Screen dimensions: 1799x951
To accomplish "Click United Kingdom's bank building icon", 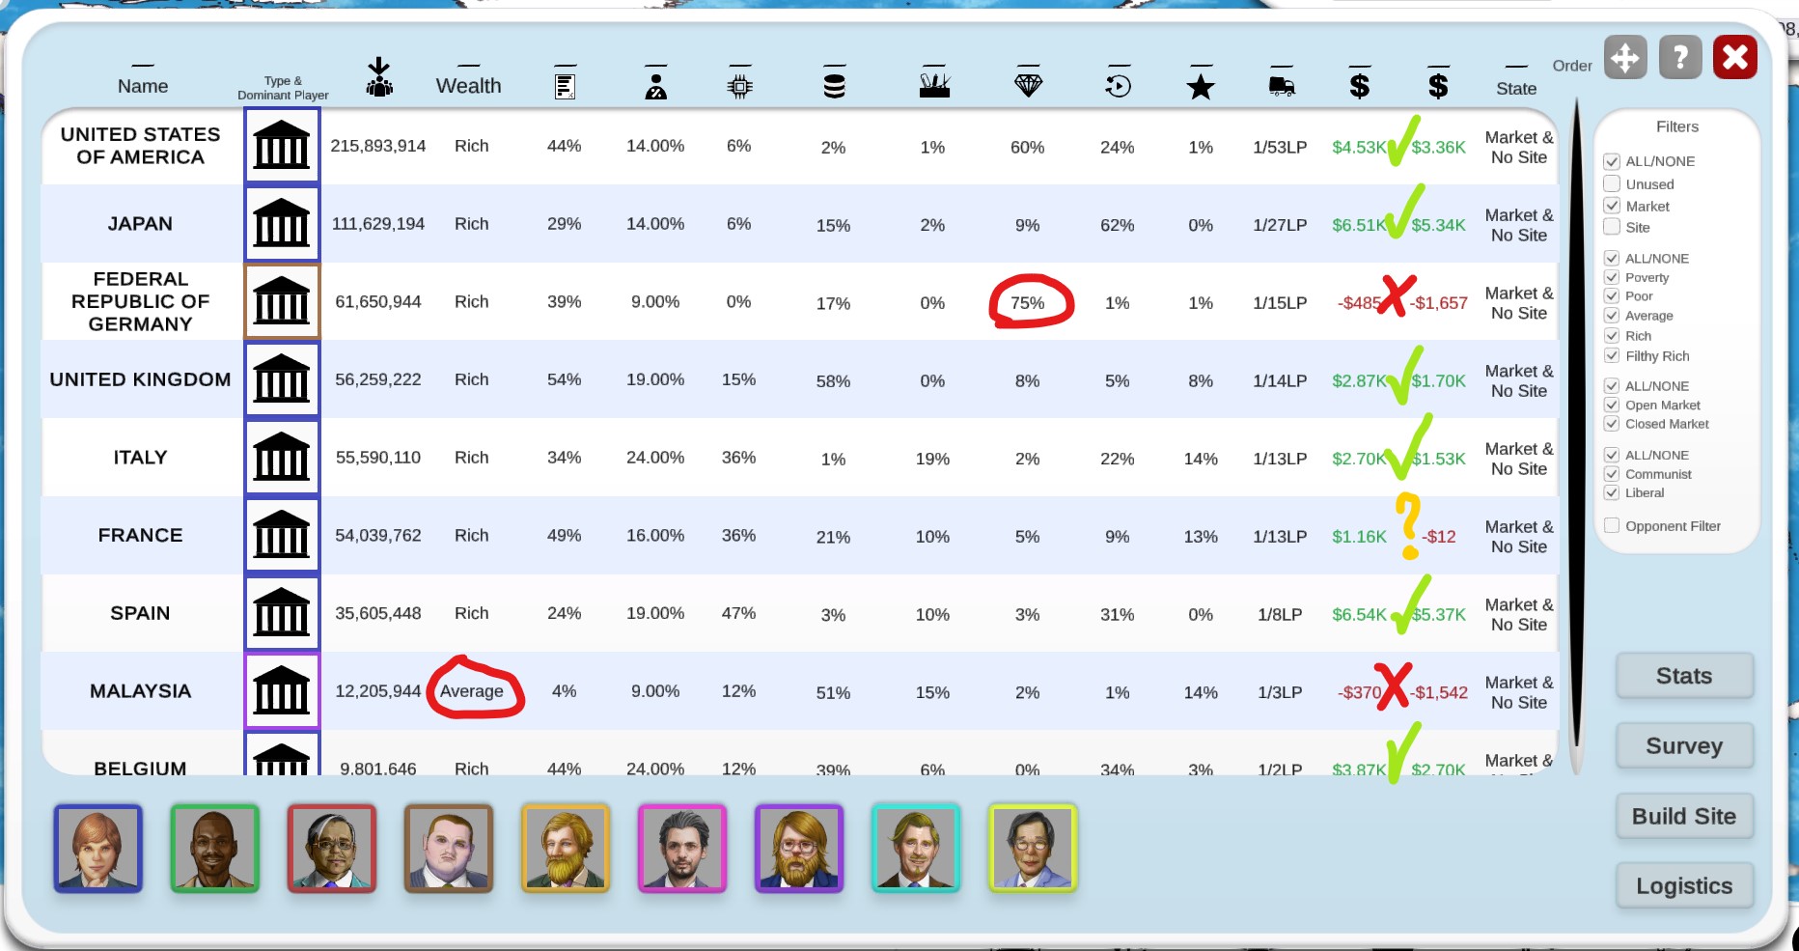I will pyautogui.click(x=282, y=379).
